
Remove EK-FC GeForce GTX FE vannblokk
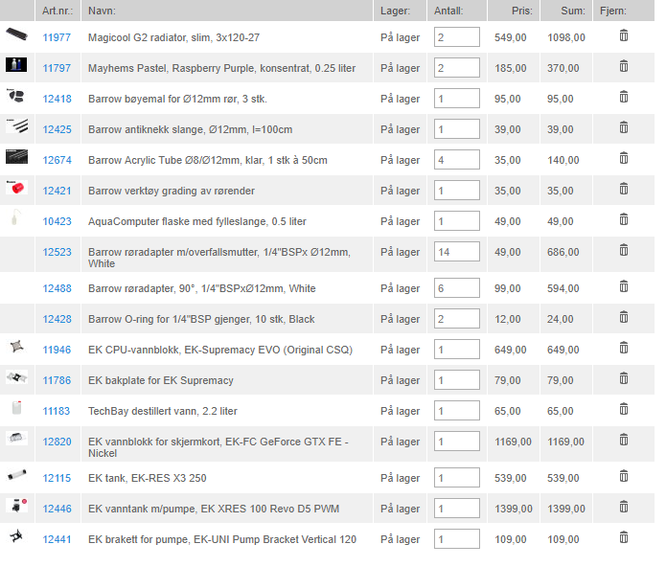(623, 440)
